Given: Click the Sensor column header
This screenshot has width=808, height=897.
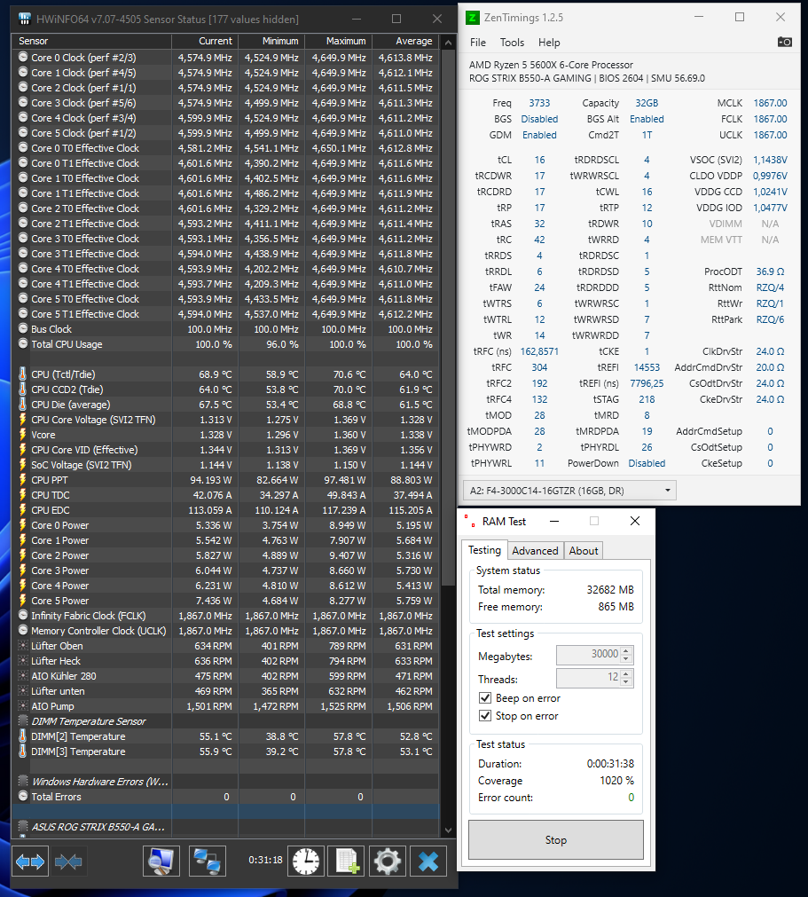Looking at the screenshot, I should [x=91, y=41].
